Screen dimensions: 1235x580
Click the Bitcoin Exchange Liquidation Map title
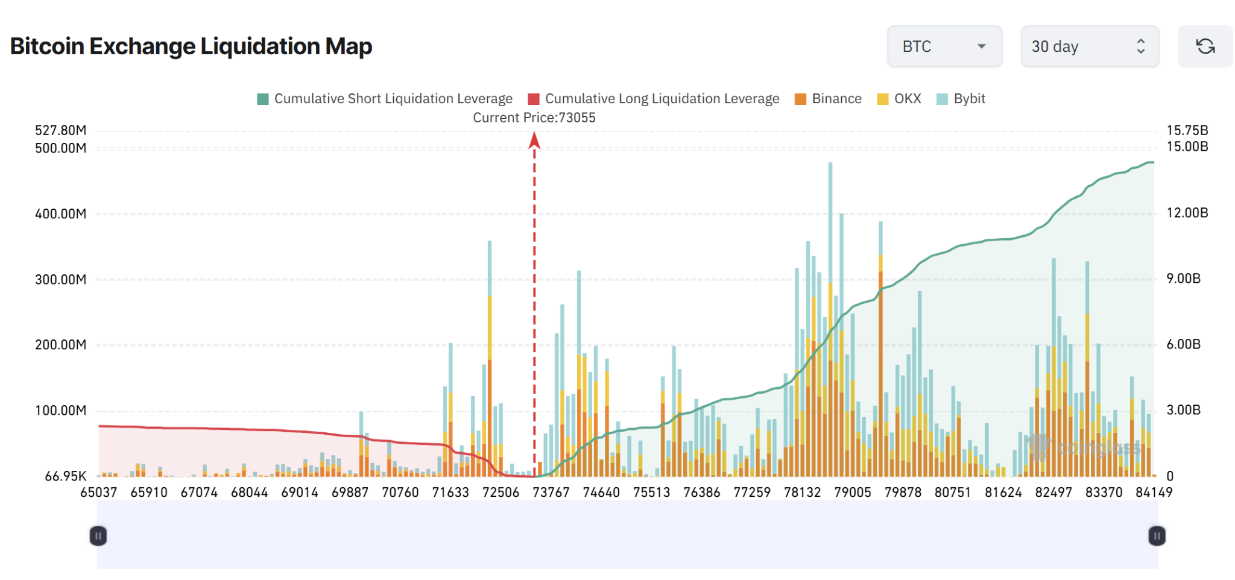click(191, 46)
